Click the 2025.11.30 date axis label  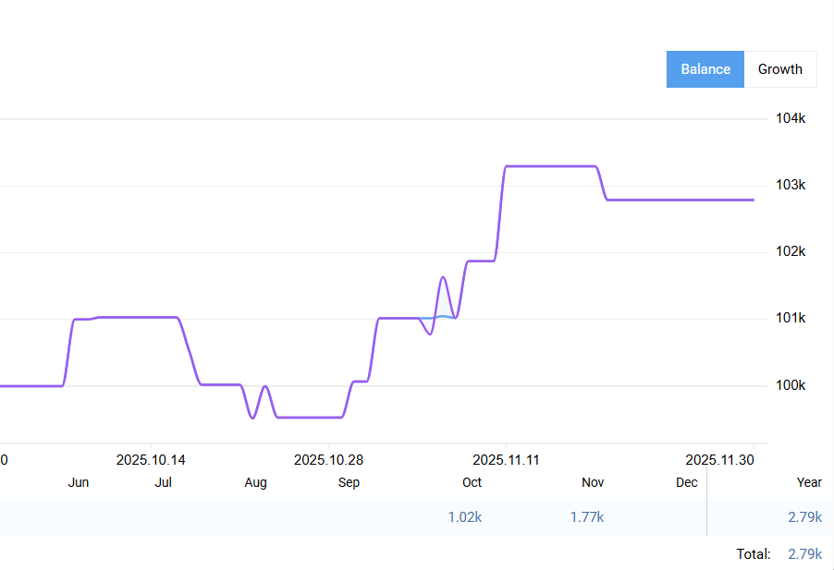point(719,459)
